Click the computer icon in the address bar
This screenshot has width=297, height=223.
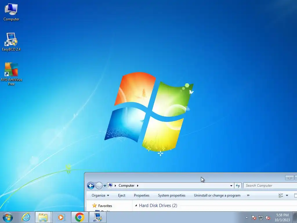[111, 186]
